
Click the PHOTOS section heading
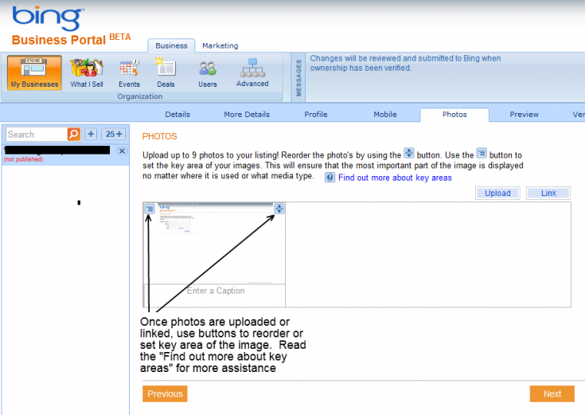coord(160,136)
